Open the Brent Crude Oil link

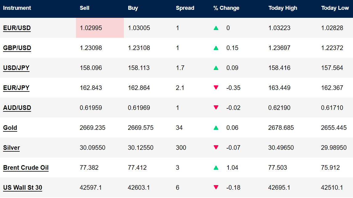pos(26,168)
